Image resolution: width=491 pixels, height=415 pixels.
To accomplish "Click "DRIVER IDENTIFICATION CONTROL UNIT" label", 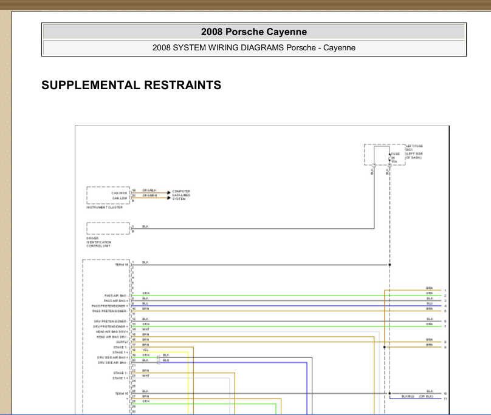I will click(98, 242).
